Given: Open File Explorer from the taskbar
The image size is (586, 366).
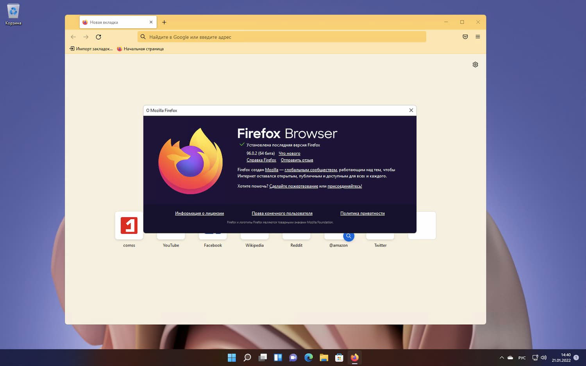Looking at the screenshot, I should click(x=324, y=357).
